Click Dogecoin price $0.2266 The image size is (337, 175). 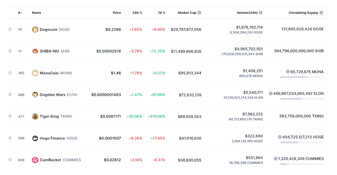113,29
